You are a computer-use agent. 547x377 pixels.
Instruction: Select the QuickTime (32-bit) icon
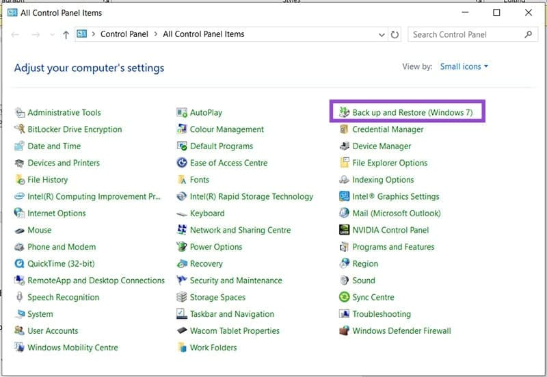tap(20, 264)
